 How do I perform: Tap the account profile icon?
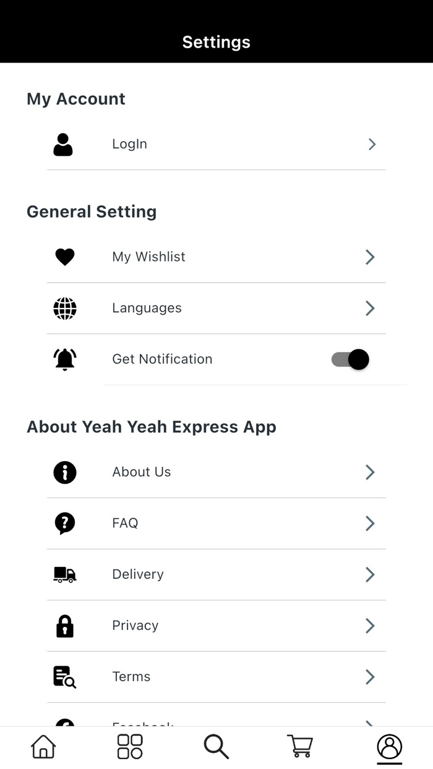(x=389, y=746)
